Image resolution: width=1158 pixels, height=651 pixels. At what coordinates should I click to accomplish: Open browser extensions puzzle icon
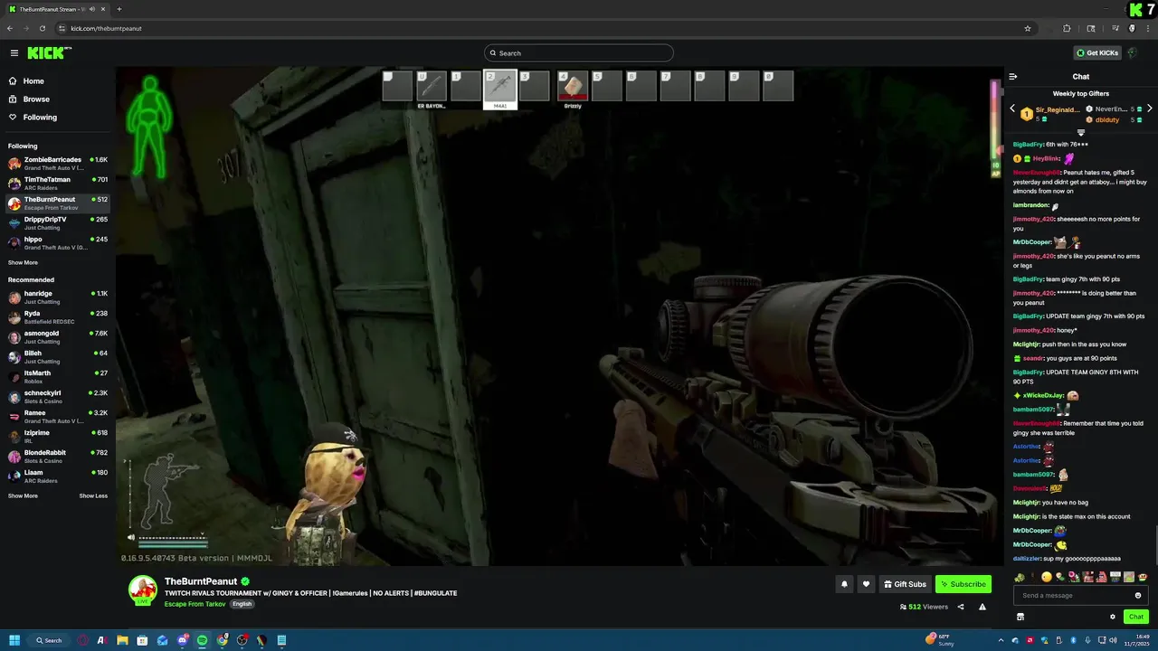(1067, 28)
